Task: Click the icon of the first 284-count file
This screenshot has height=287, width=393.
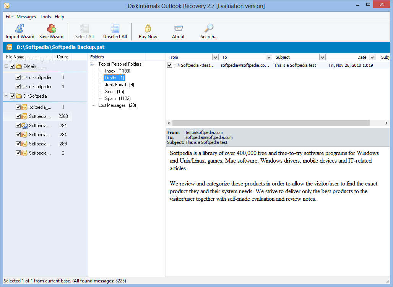Action: 24,125
